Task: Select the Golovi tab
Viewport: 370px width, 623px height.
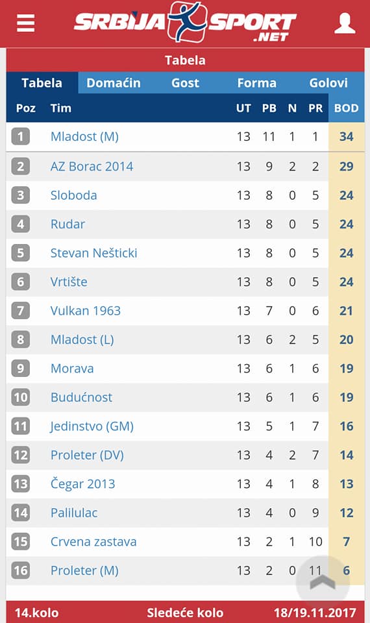Action: click(x=328, y=82)
